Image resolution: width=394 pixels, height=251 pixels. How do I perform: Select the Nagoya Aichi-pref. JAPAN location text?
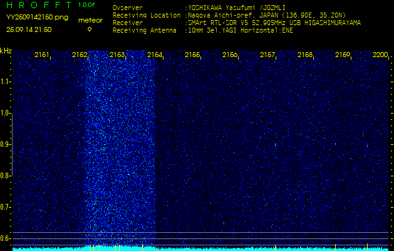coord(267,15)
